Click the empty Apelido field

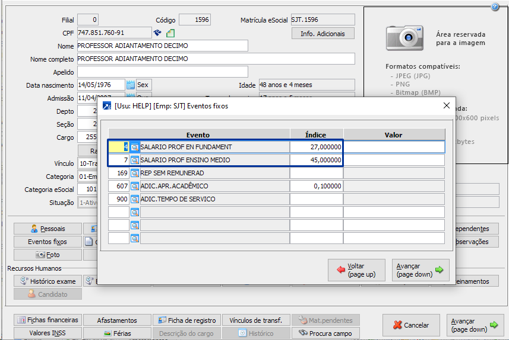(162, 72)
